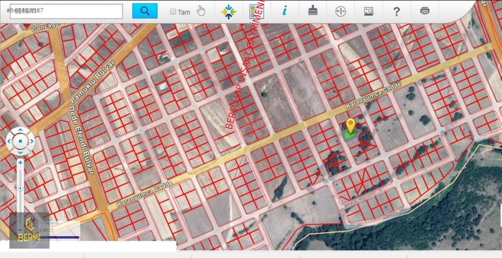Enable the Tam checkbox
Screen dimensions: 502x258
point(173,12)
